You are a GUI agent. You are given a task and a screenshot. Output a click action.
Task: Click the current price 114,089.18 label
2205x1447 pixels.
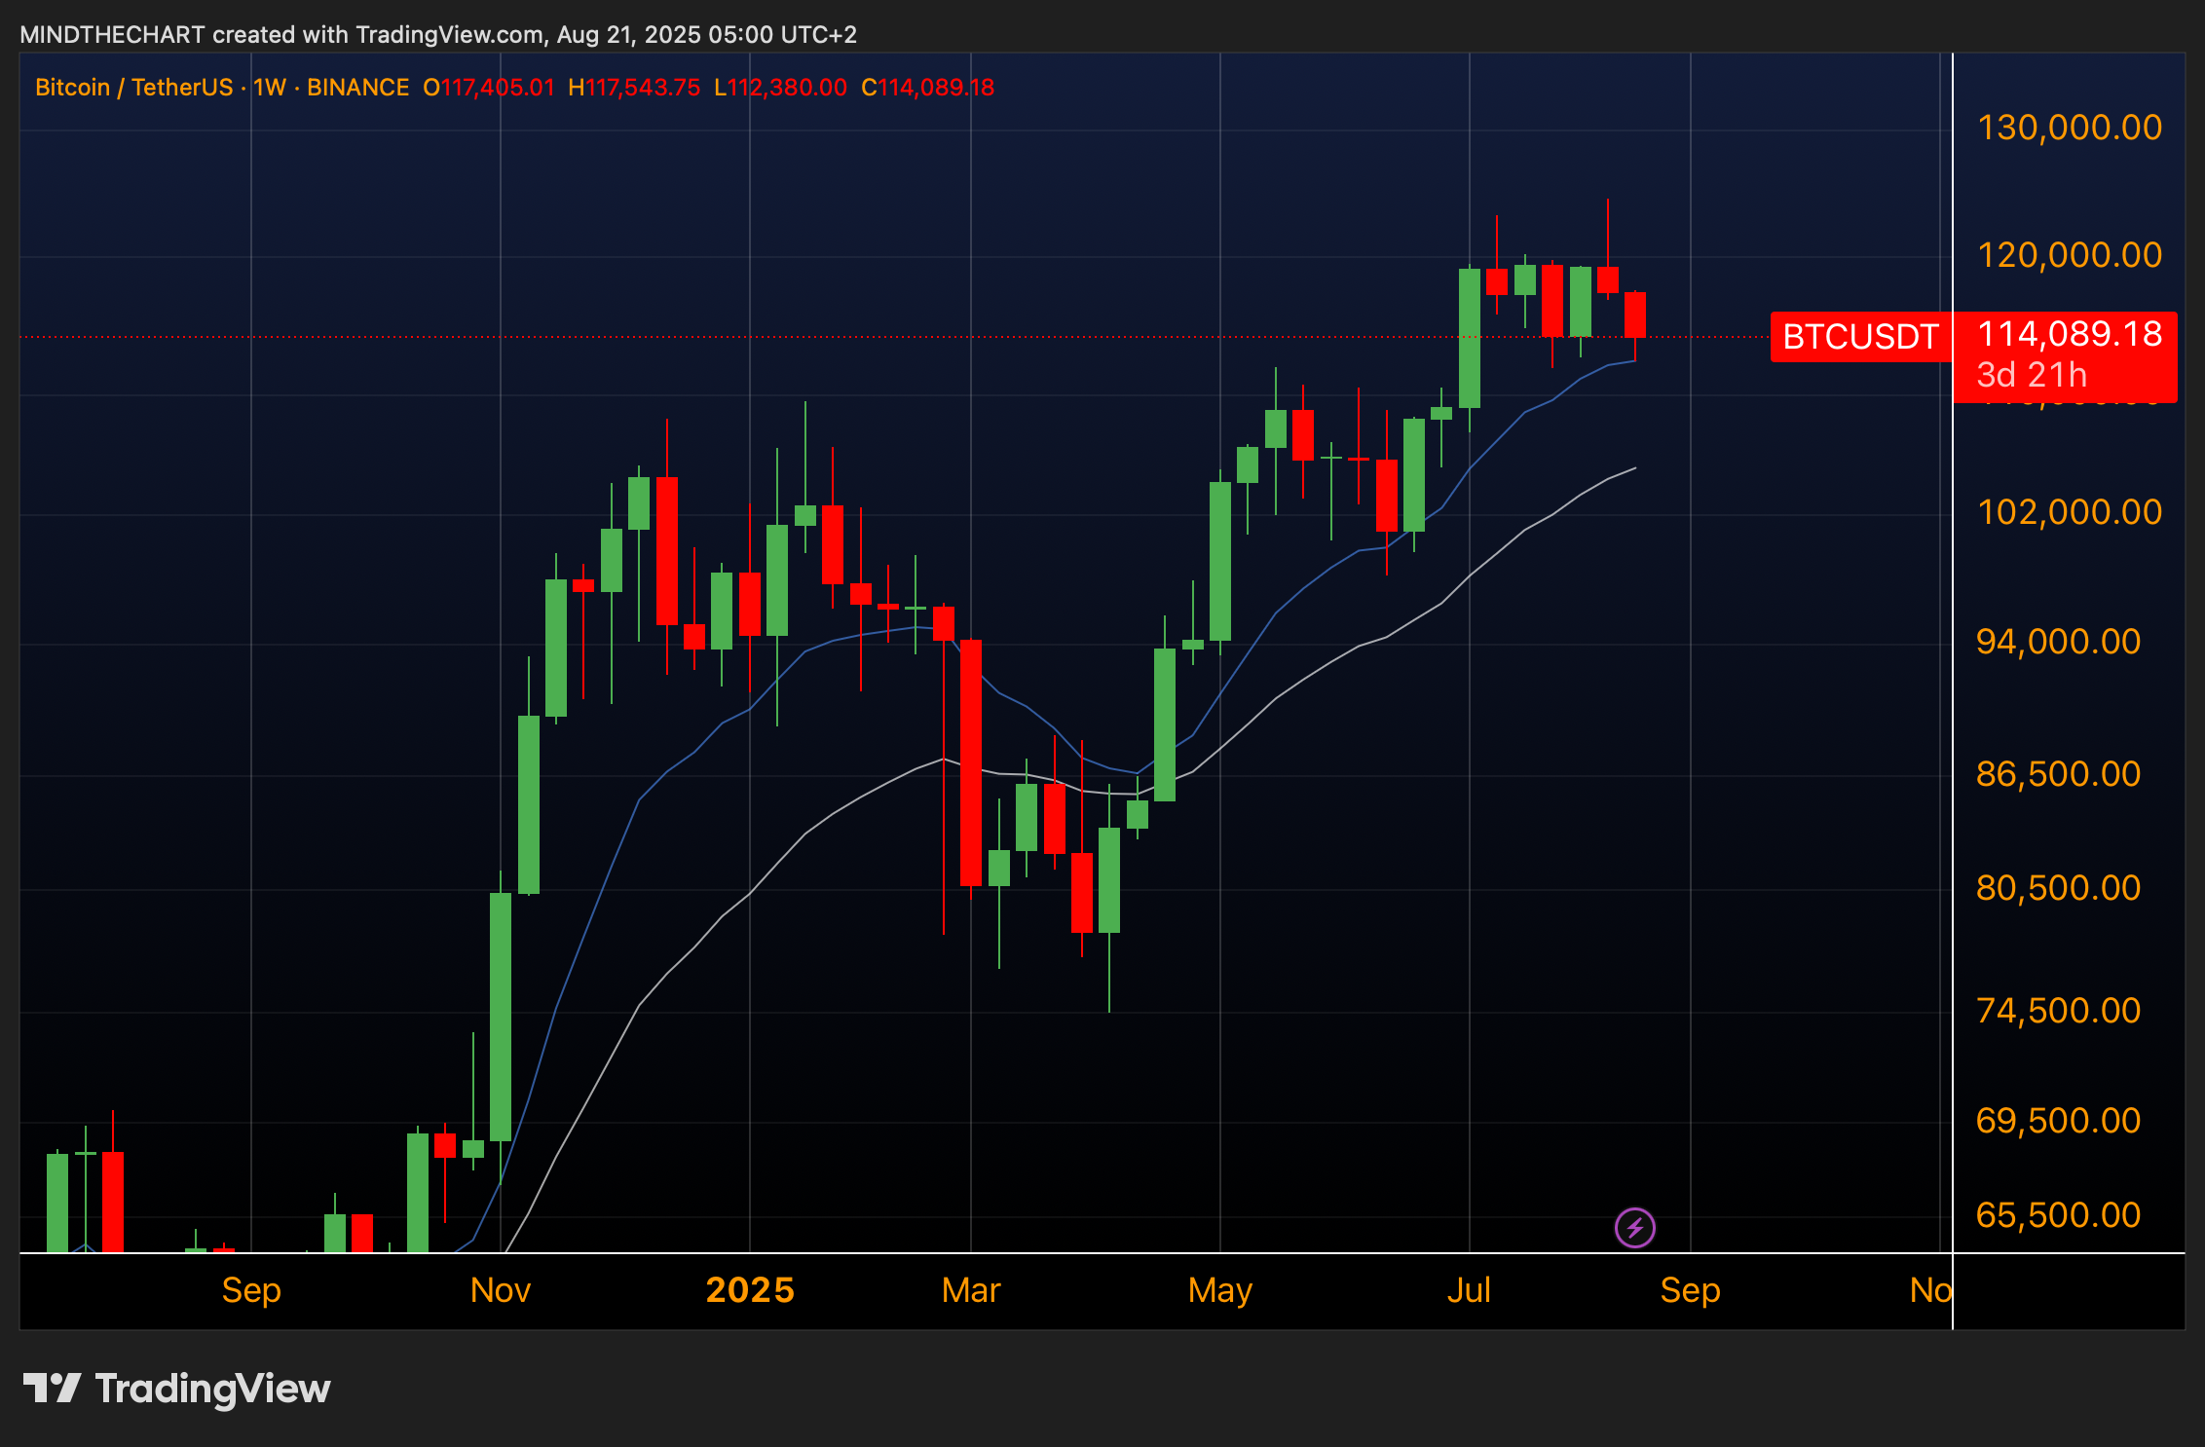(x=2070, y=334)
